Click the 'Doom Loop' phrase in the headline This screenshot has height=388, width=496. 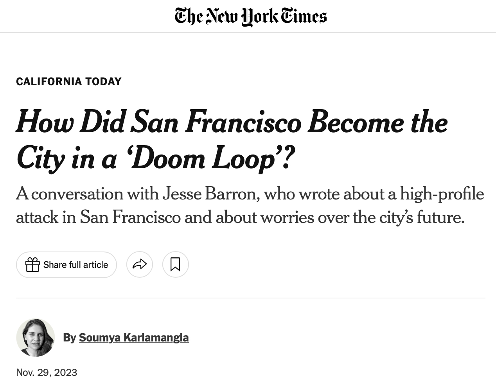click(204, 159)
